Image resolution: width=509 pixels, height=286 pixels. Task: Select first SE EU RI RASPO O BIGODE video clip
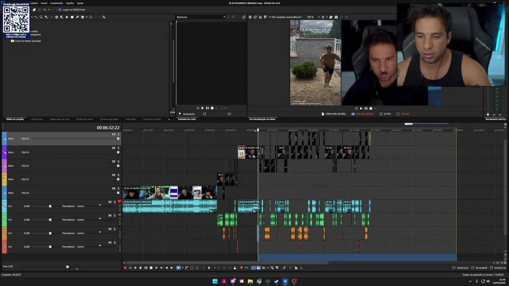pyautogui.click(x=170, y=193)
